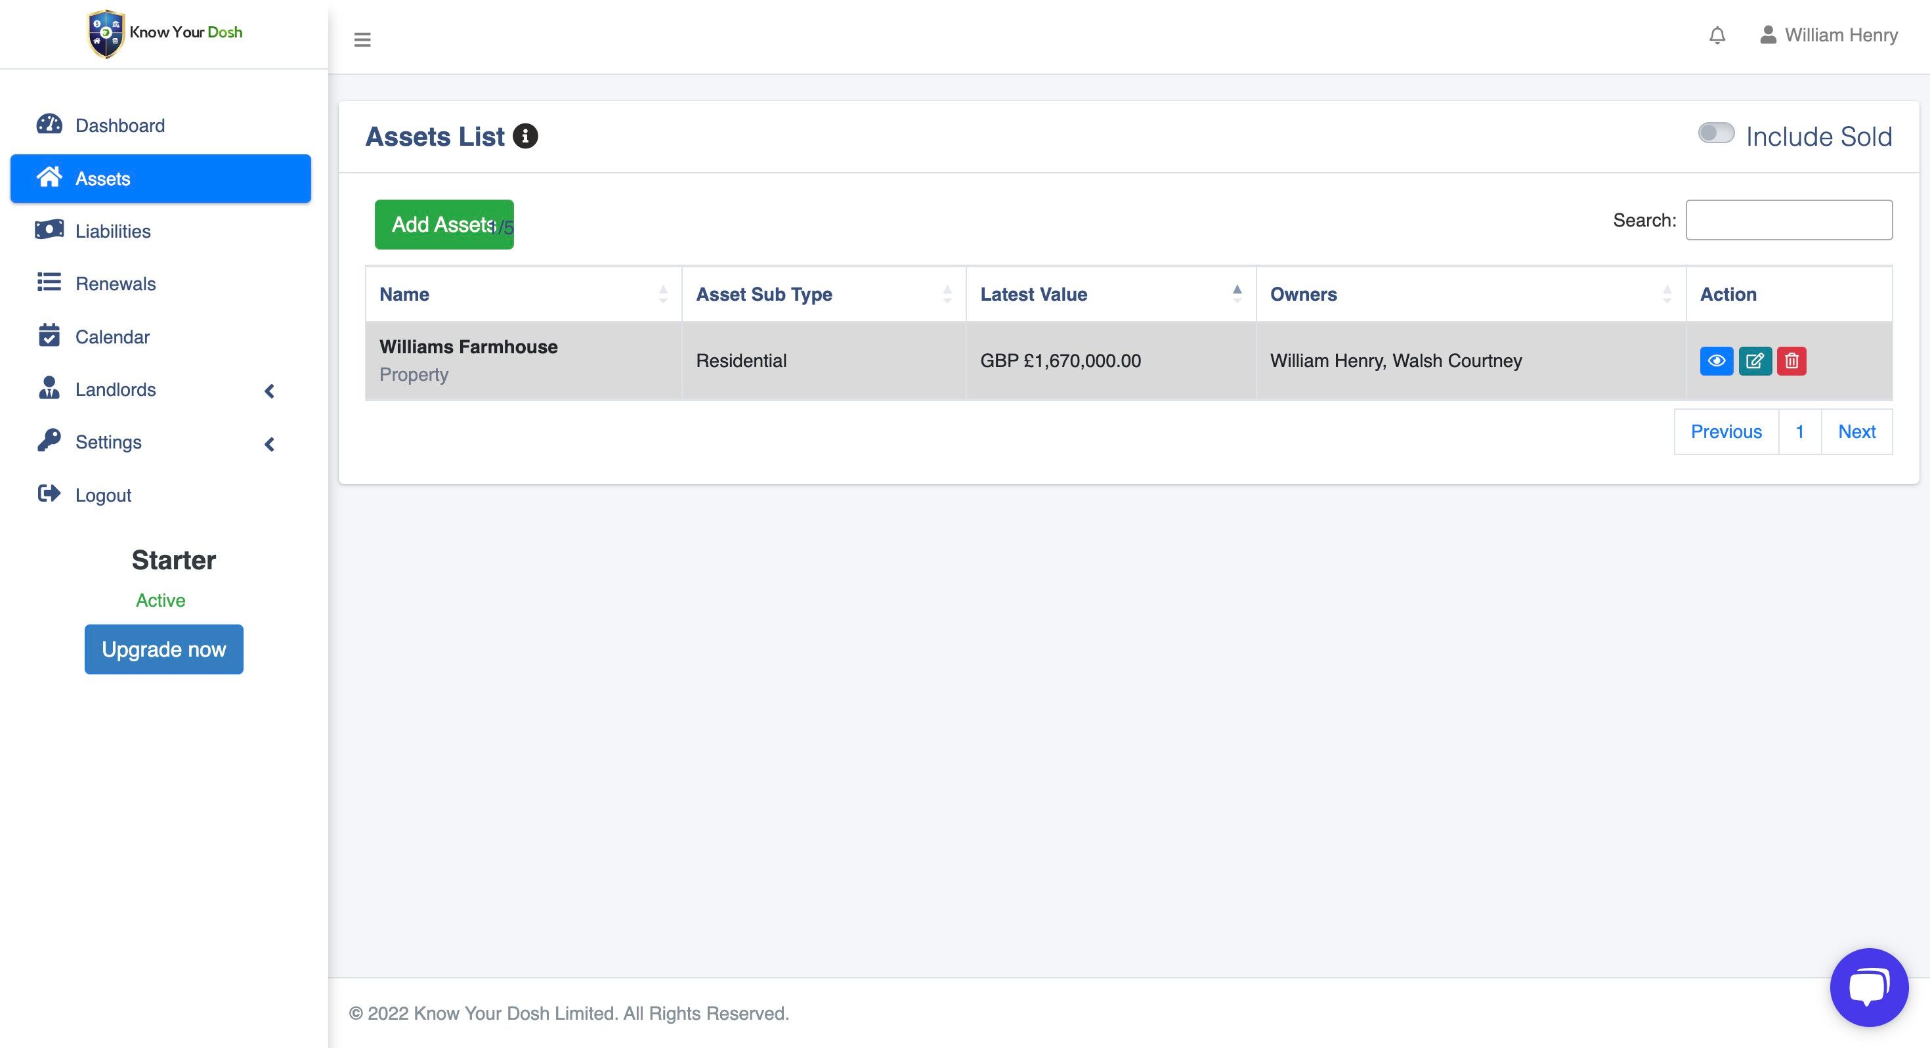Edit the Williams Farmhouse asset
The image size is (1930, 1048).
click(x=1755, y=360)
